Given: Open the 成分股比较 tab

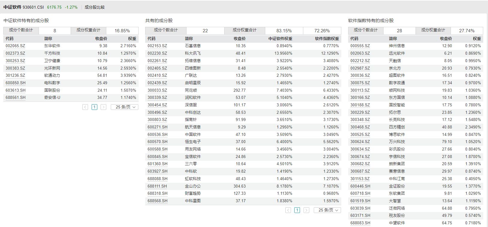Looking at the screenshot, I should click(95, 7).
